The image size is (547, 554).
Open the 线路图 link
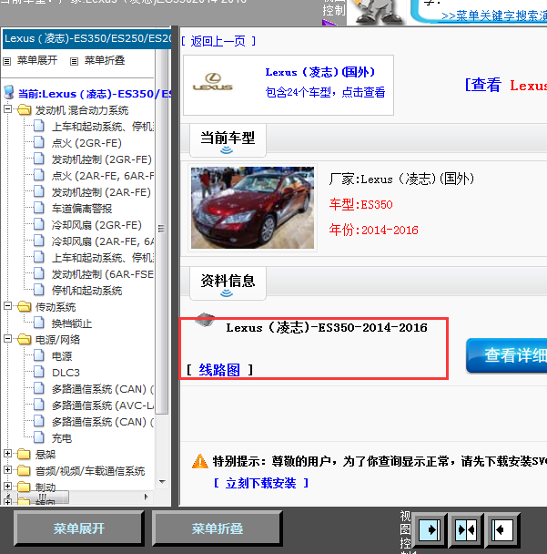coord(219,370)
